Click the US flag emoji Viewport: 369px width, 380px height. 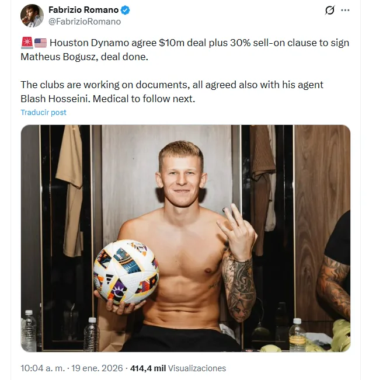[x=40, y=43]
